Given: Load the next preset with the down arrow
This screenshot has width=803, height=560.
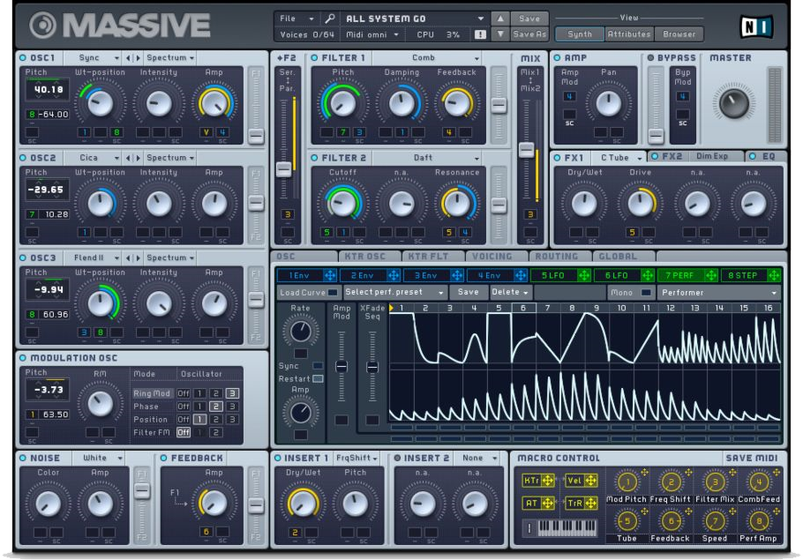Looking at the screenshot, I should (x=500, y=34).
